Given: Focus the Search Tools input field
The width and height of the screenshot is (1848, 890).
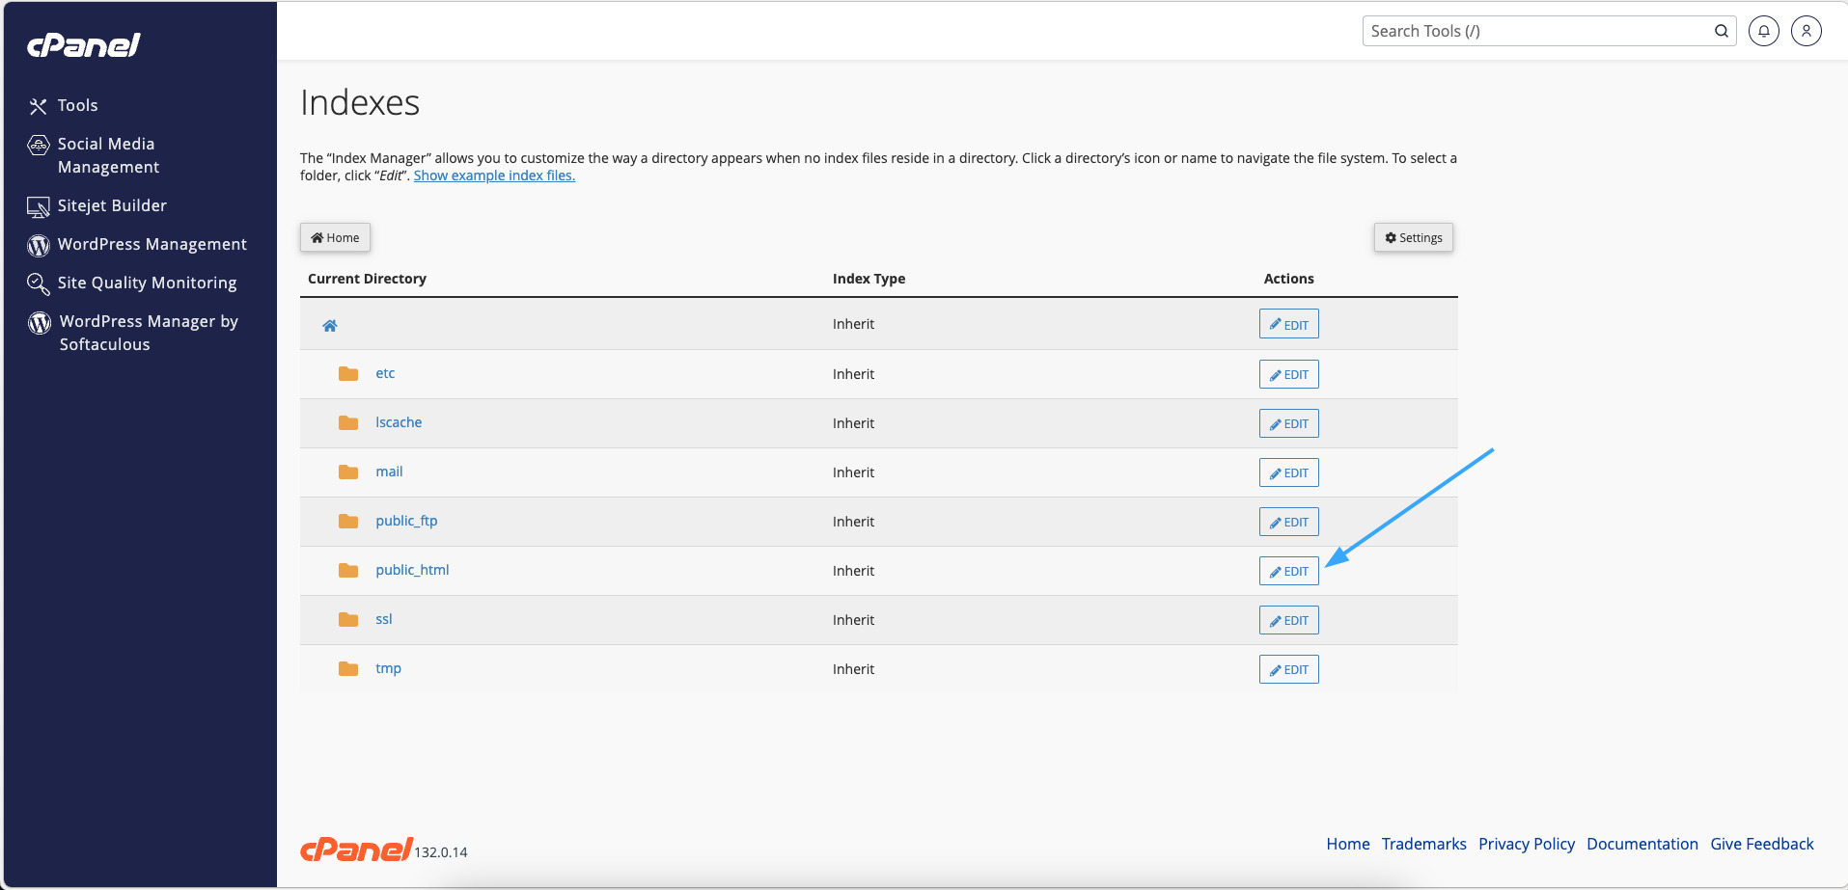Looking at the screenshot, I should tap(1534, 31).
